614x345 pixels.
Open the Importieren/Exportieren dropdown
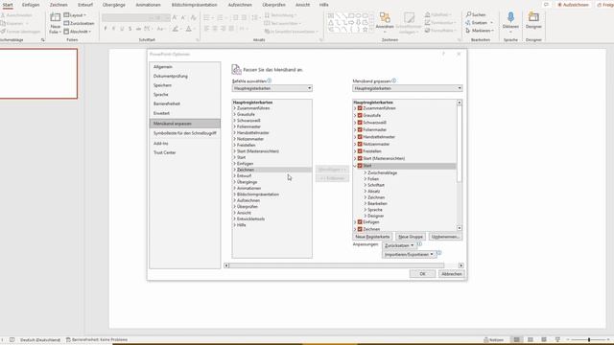(x=410, y=255)
